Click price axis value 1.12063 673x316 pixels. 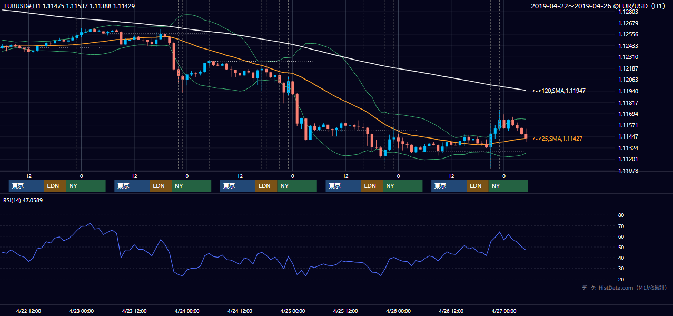click(629, 80)
